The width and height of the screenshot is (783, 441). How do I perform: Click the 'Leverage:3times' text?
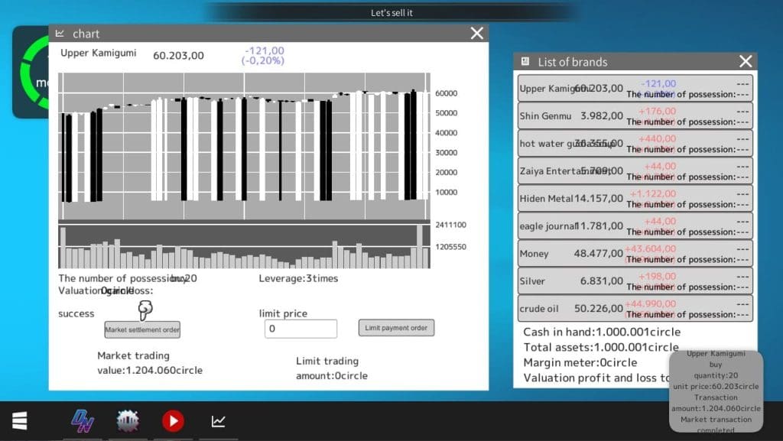298,278
